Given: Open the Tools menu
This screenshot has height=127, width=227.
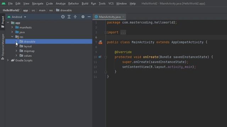Looking at the screenshot, I should coord(102,4).
